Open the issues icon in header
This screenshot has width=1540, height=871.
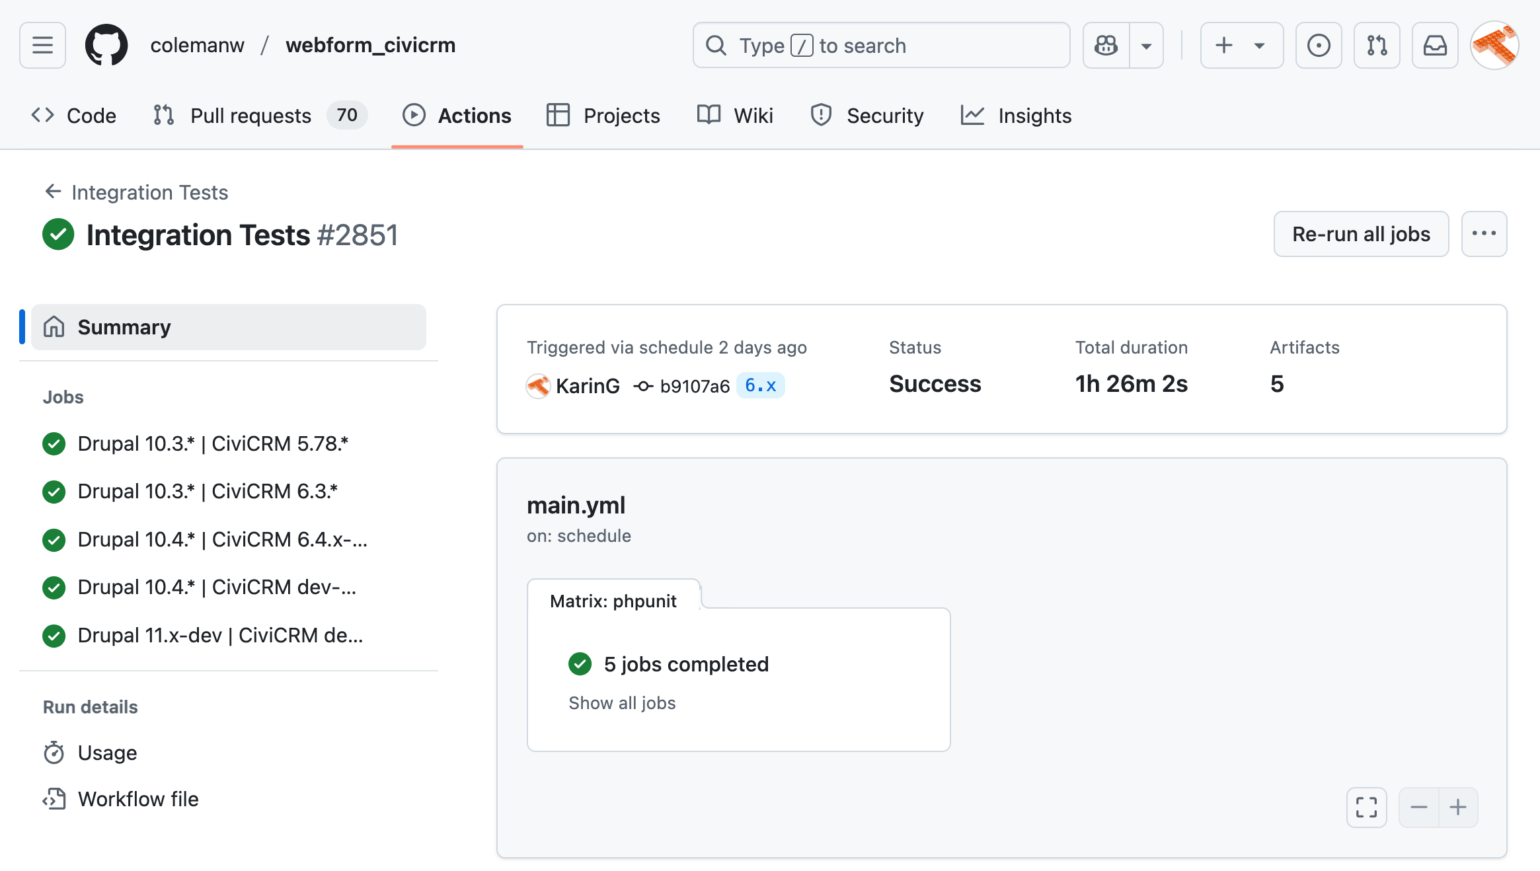click(1318, 45)
